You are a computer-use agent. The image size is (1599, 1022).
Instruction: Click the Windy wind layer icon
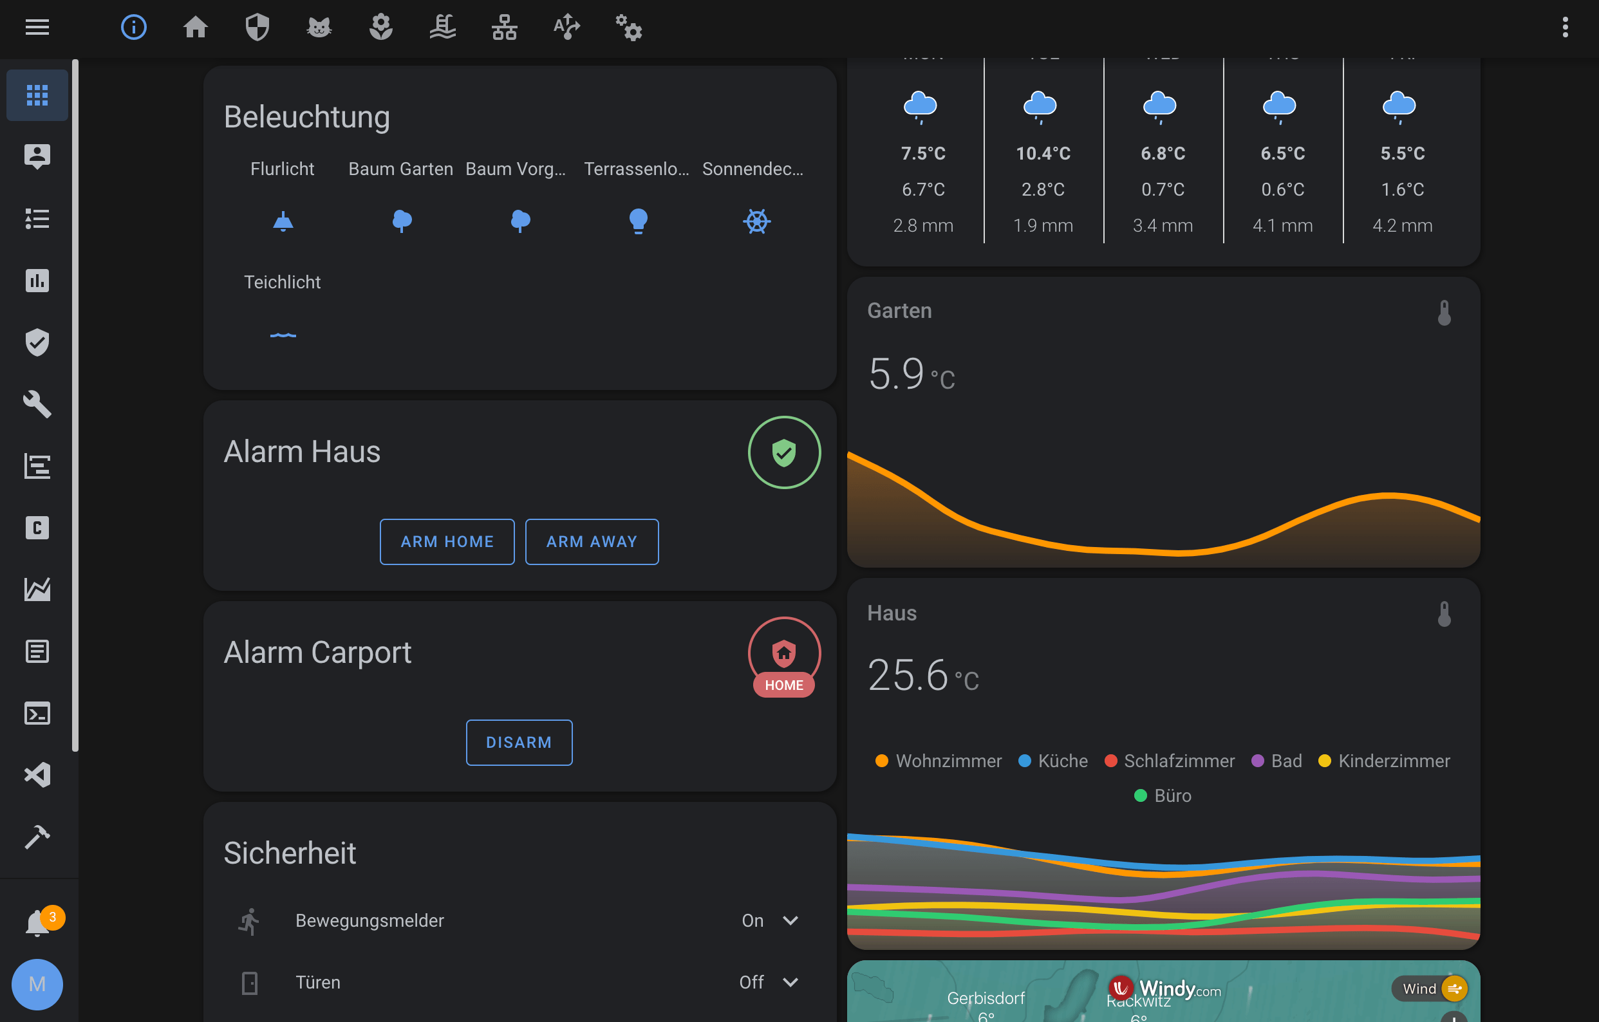[1454, 989]
